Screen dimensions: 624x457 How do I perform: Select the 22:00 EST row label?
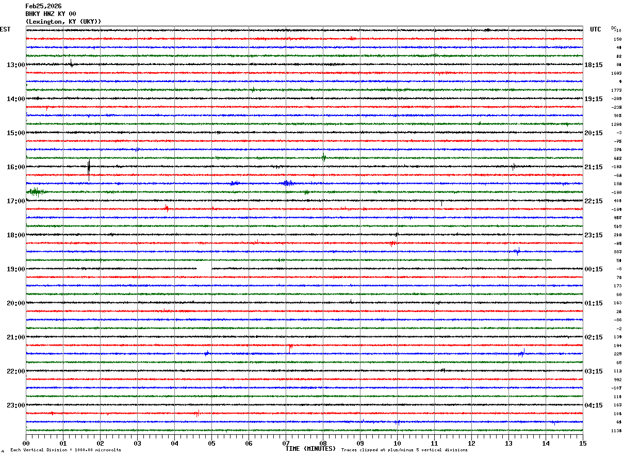[x=16, y=371]
